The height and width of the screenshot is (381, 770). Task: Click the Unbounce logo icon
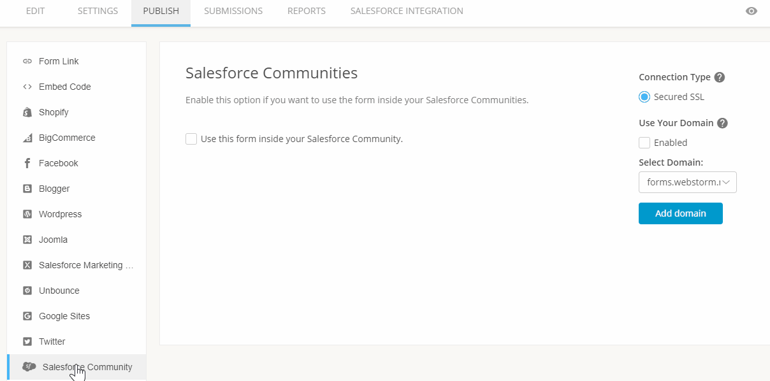tap(27, 291)
